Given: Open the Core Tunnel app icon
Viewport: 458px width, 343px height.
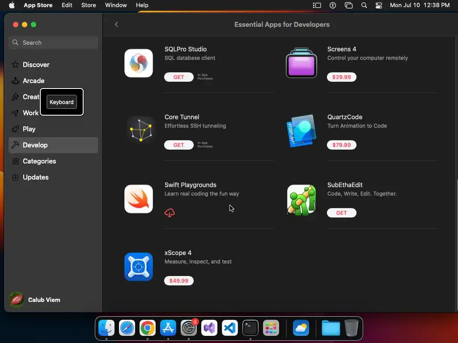Looking at the screenshot, I should [141, 131].
